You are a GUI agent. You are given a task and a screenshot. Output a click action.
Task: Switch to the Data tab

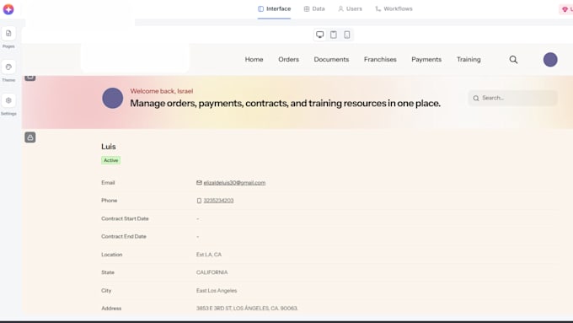(314, 8)
